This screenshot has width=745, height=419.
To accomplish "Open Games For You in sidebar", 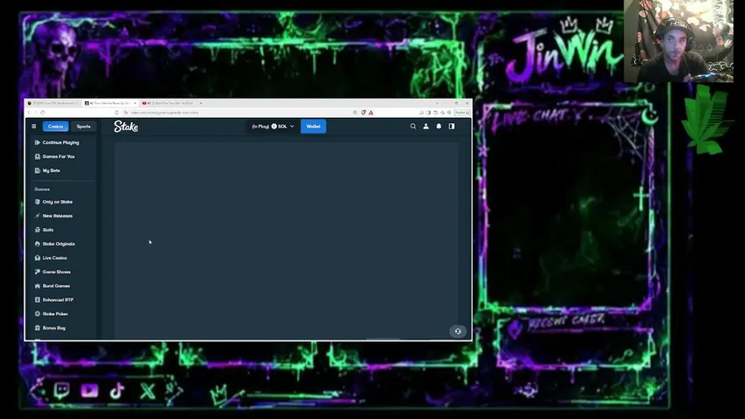I will click(x=55, y=156).
